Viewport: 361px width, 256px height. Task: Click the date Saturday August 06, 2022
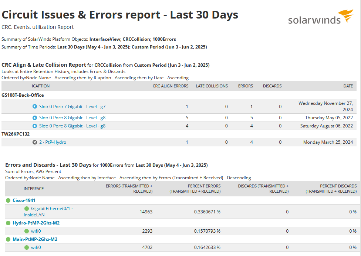(327, 126)
